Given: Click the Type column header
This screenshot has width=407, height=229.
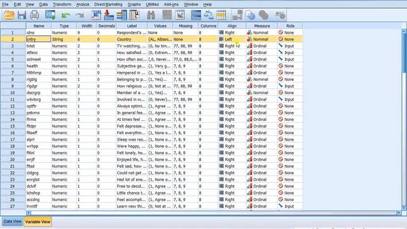Looking at the screenshot, I should 64,25.
